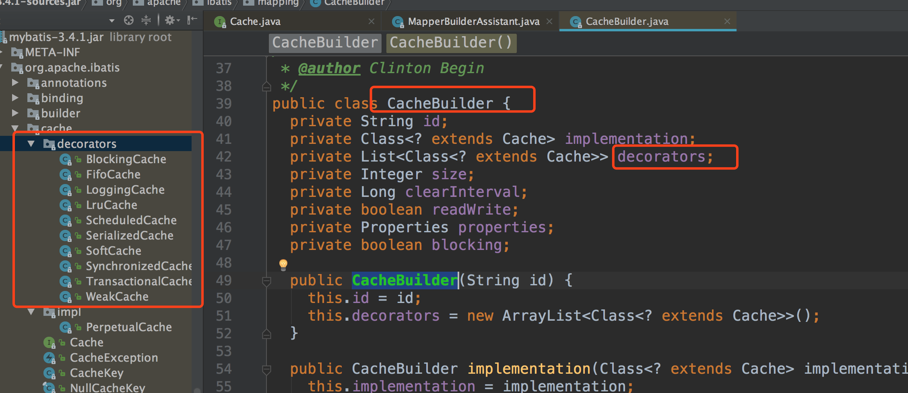
Task: Expand the builder package
Action: pyautogui.click(x=15, y=113)
